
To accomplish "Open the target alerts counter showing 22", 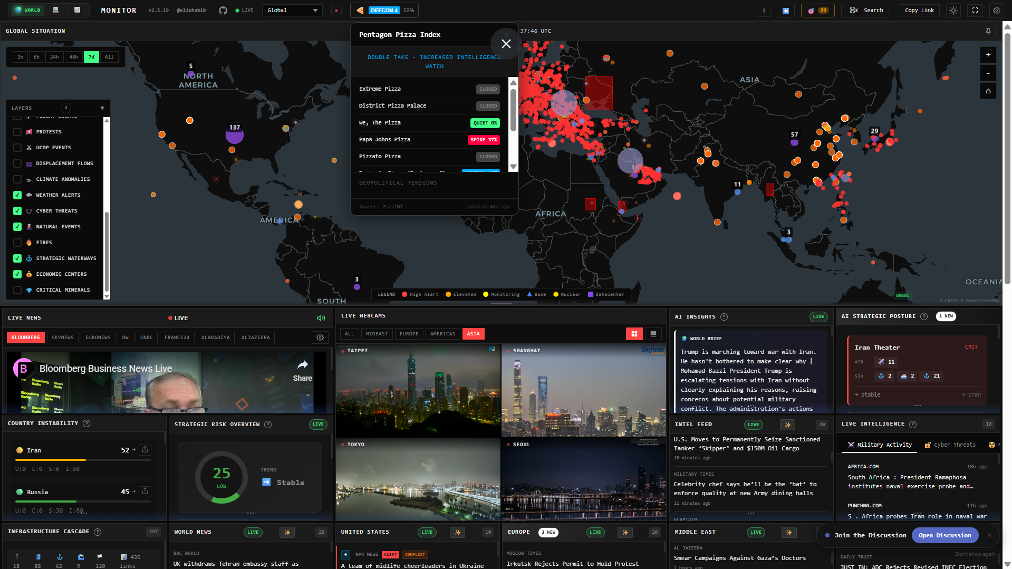I will click(817, 11).
